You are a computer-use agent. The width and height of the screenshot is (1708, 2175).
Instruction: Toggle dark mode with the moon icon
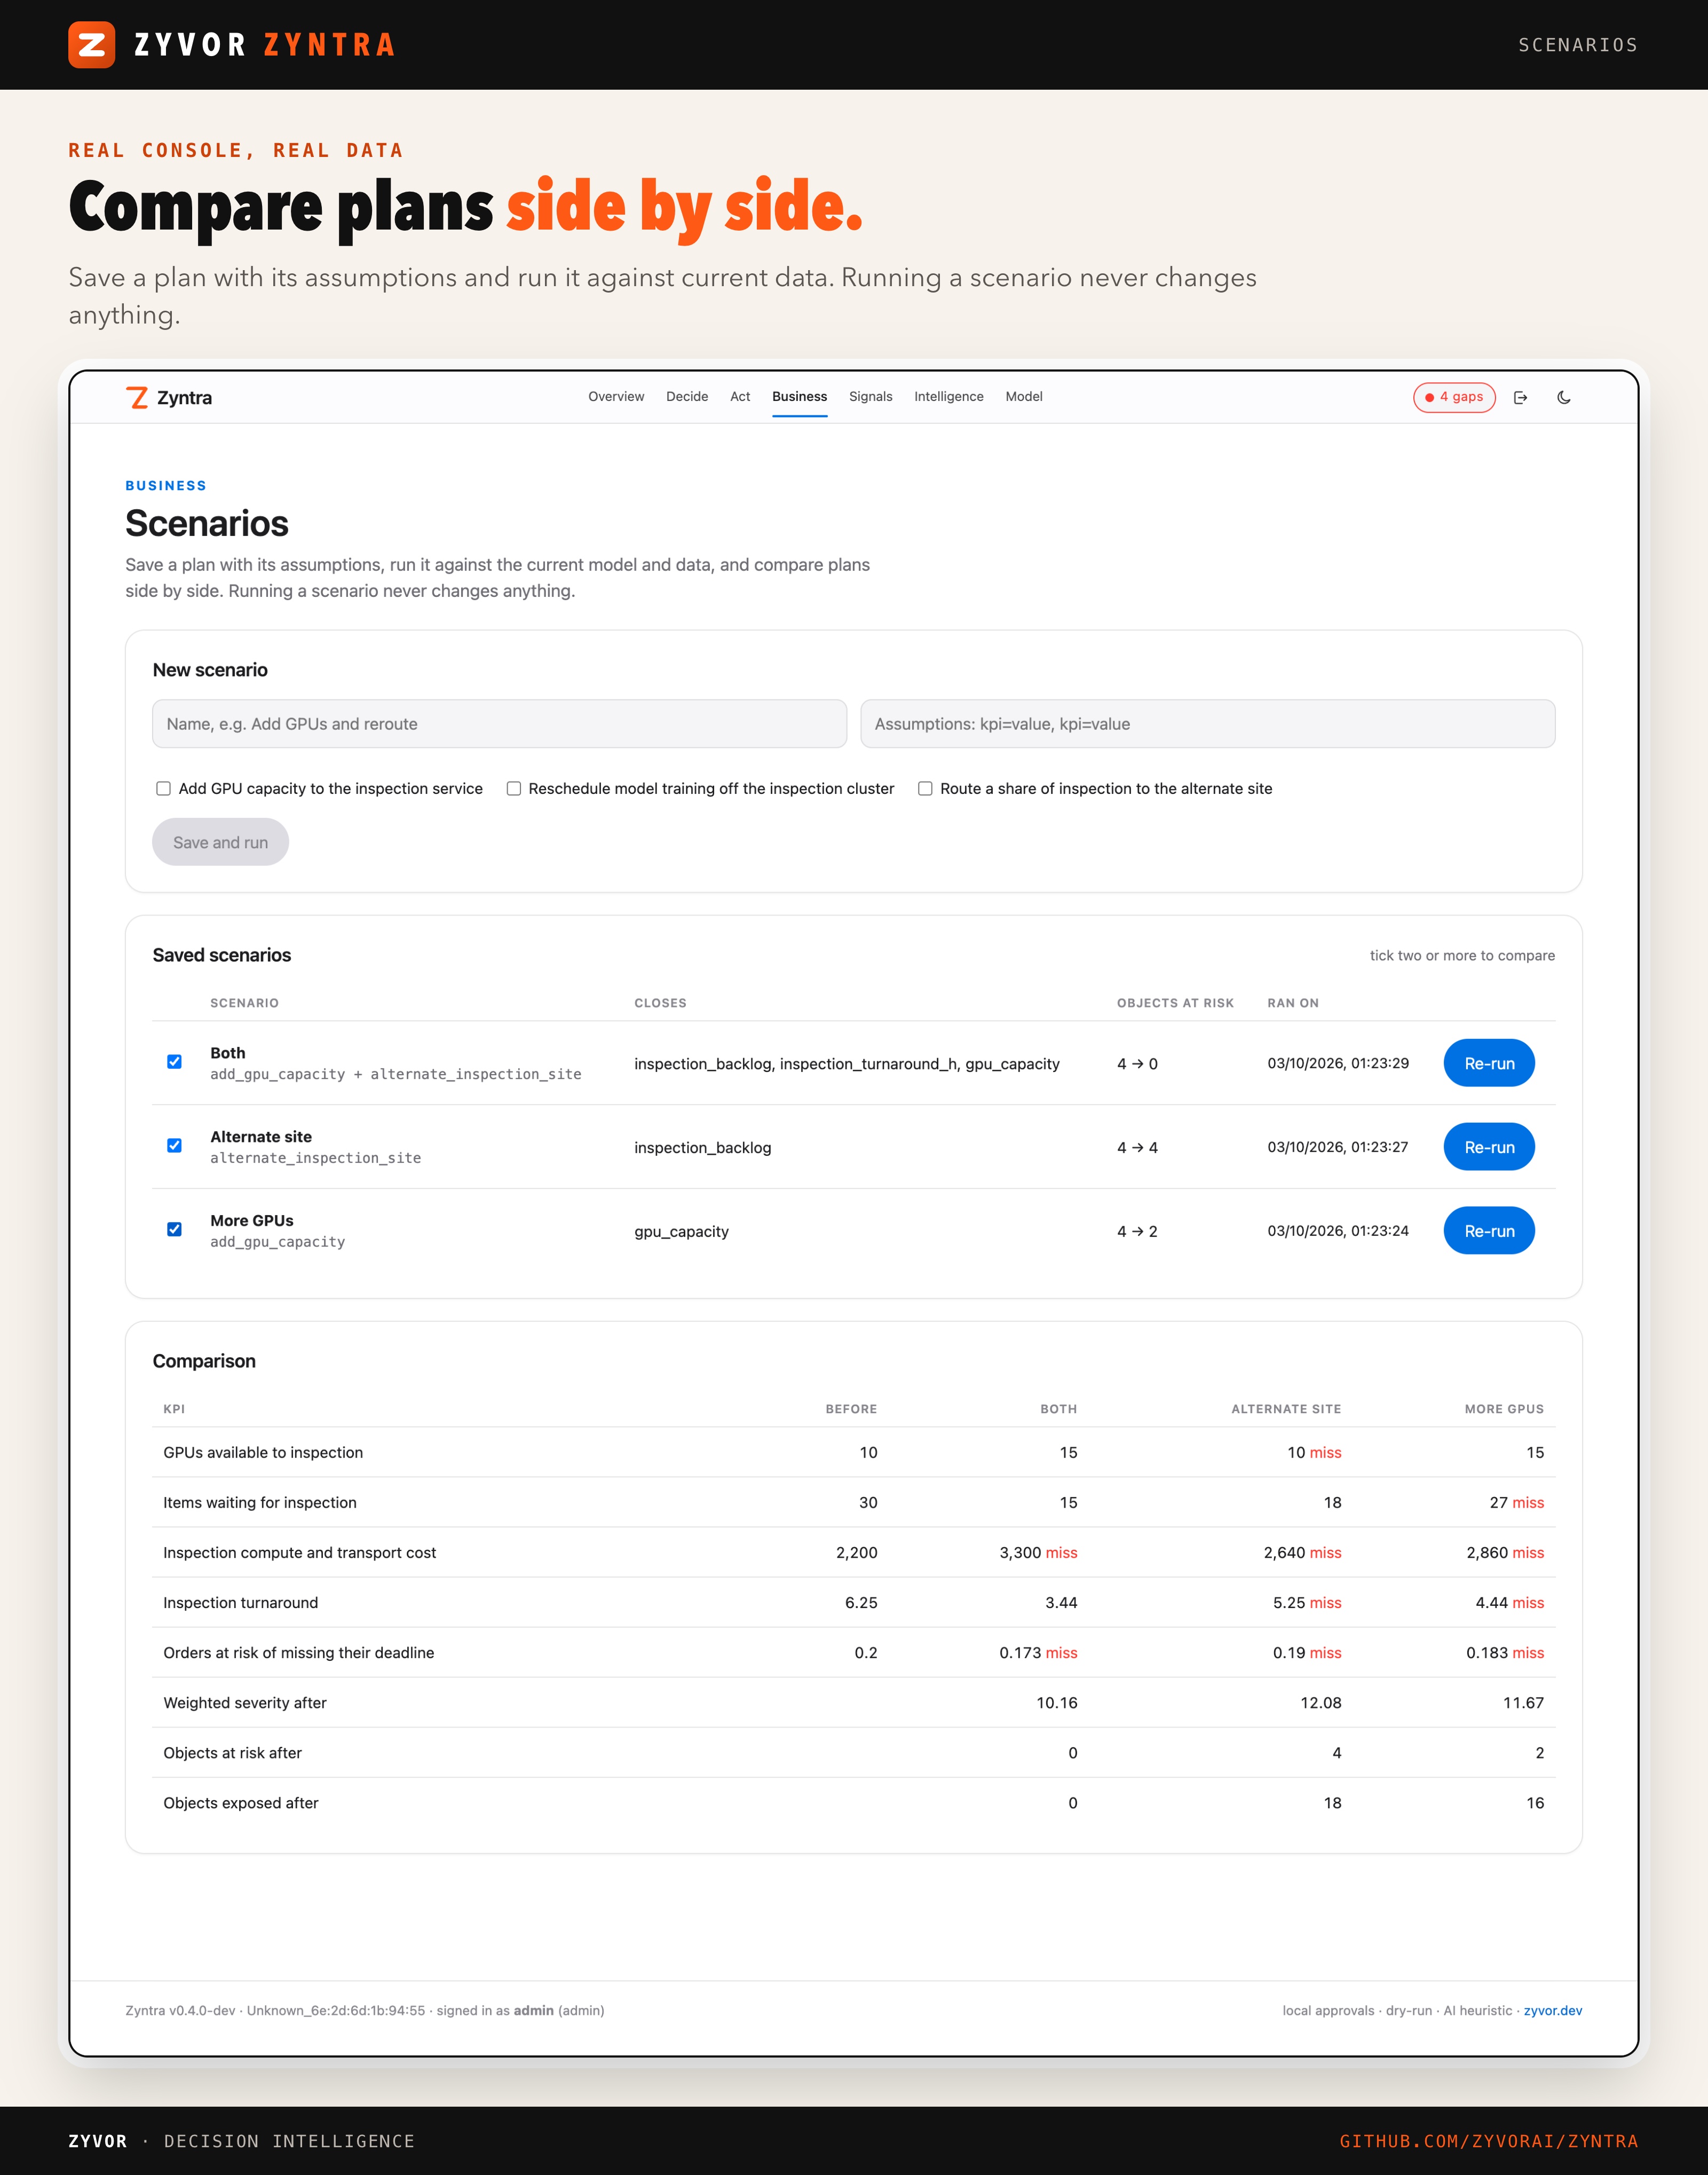1564,398
